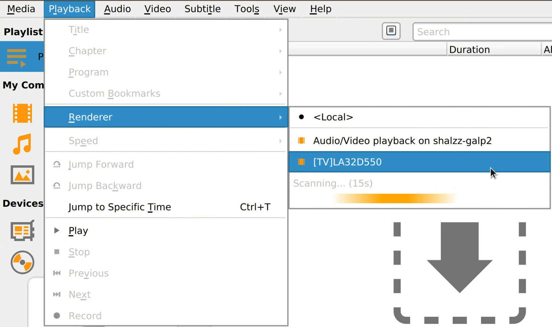Click the playlist view toggle icon beside Search

pyautogui.click(x=391, y=31)
